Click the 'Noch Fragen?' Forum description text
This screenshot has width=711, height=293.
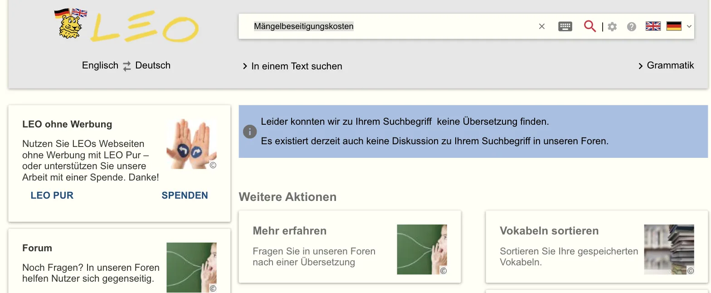[x=91, y=273]
